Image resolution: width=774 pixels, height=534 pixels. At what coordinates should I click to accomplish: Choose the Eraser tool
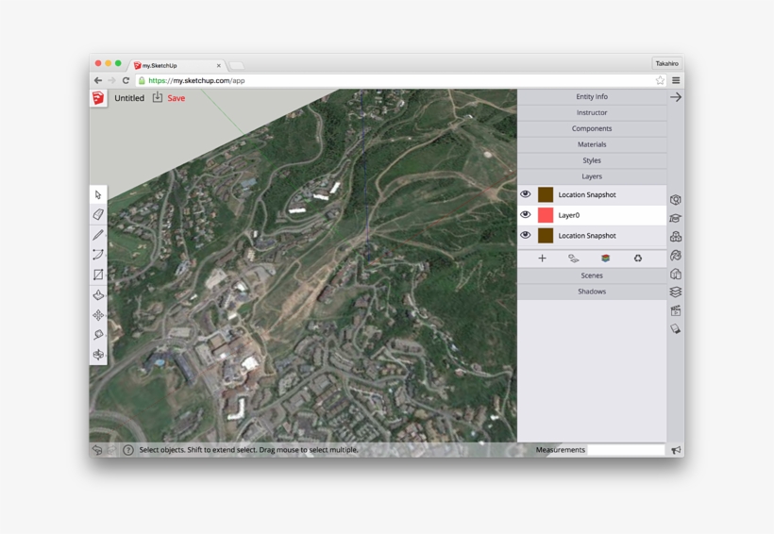click(98, 214)
